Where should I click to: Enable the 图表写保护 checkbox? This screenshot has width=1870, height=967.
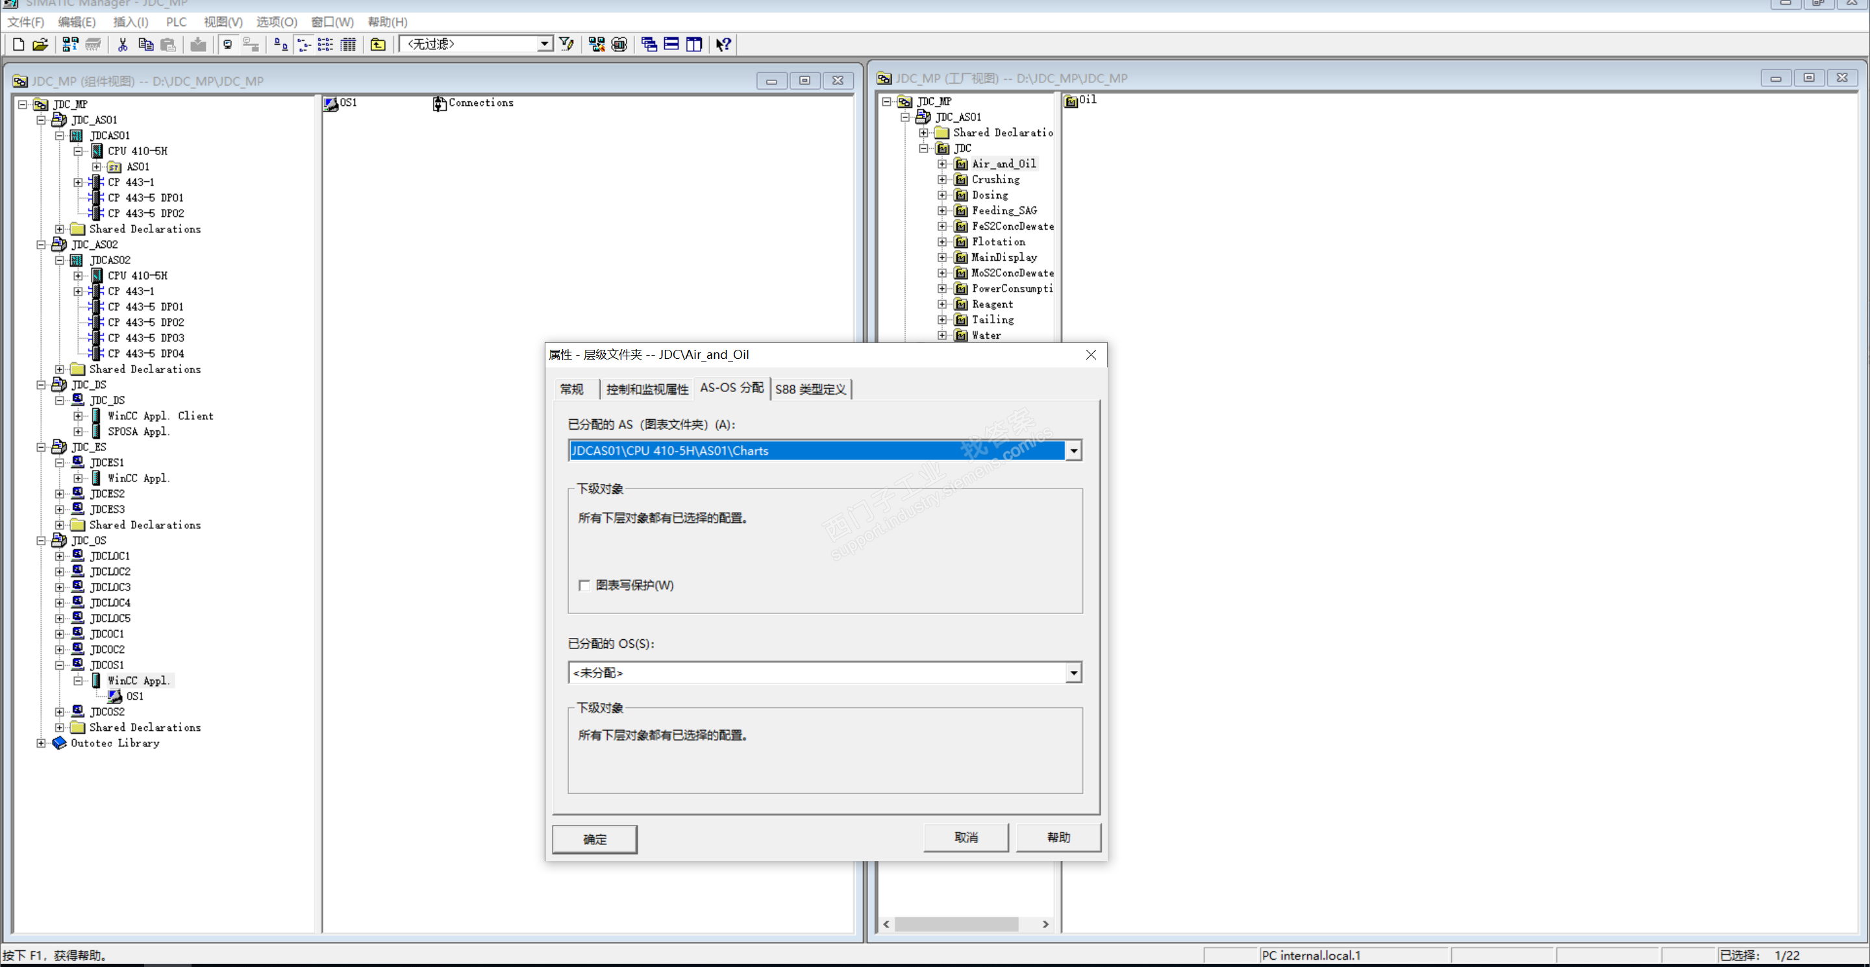[x=584, y=585]
